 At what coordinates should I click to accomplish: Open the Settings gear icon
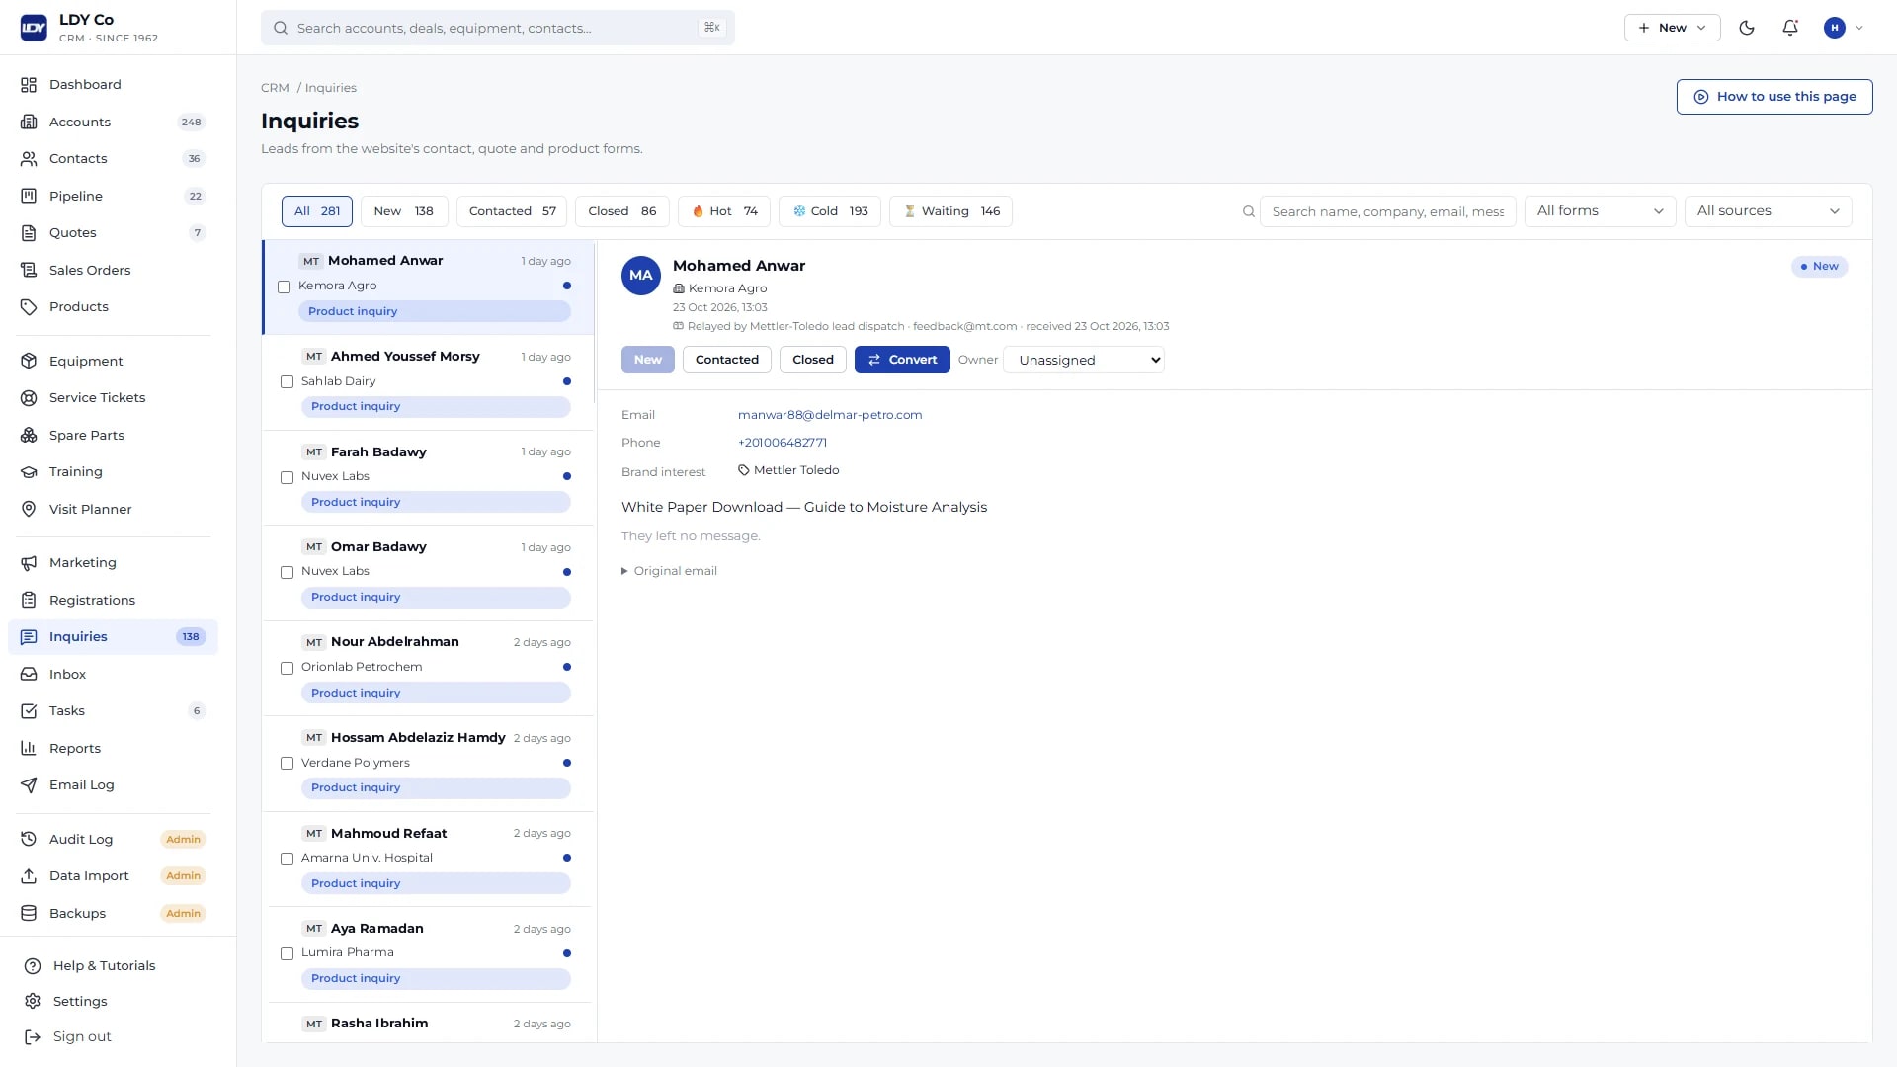click(x=33, y=1001)
